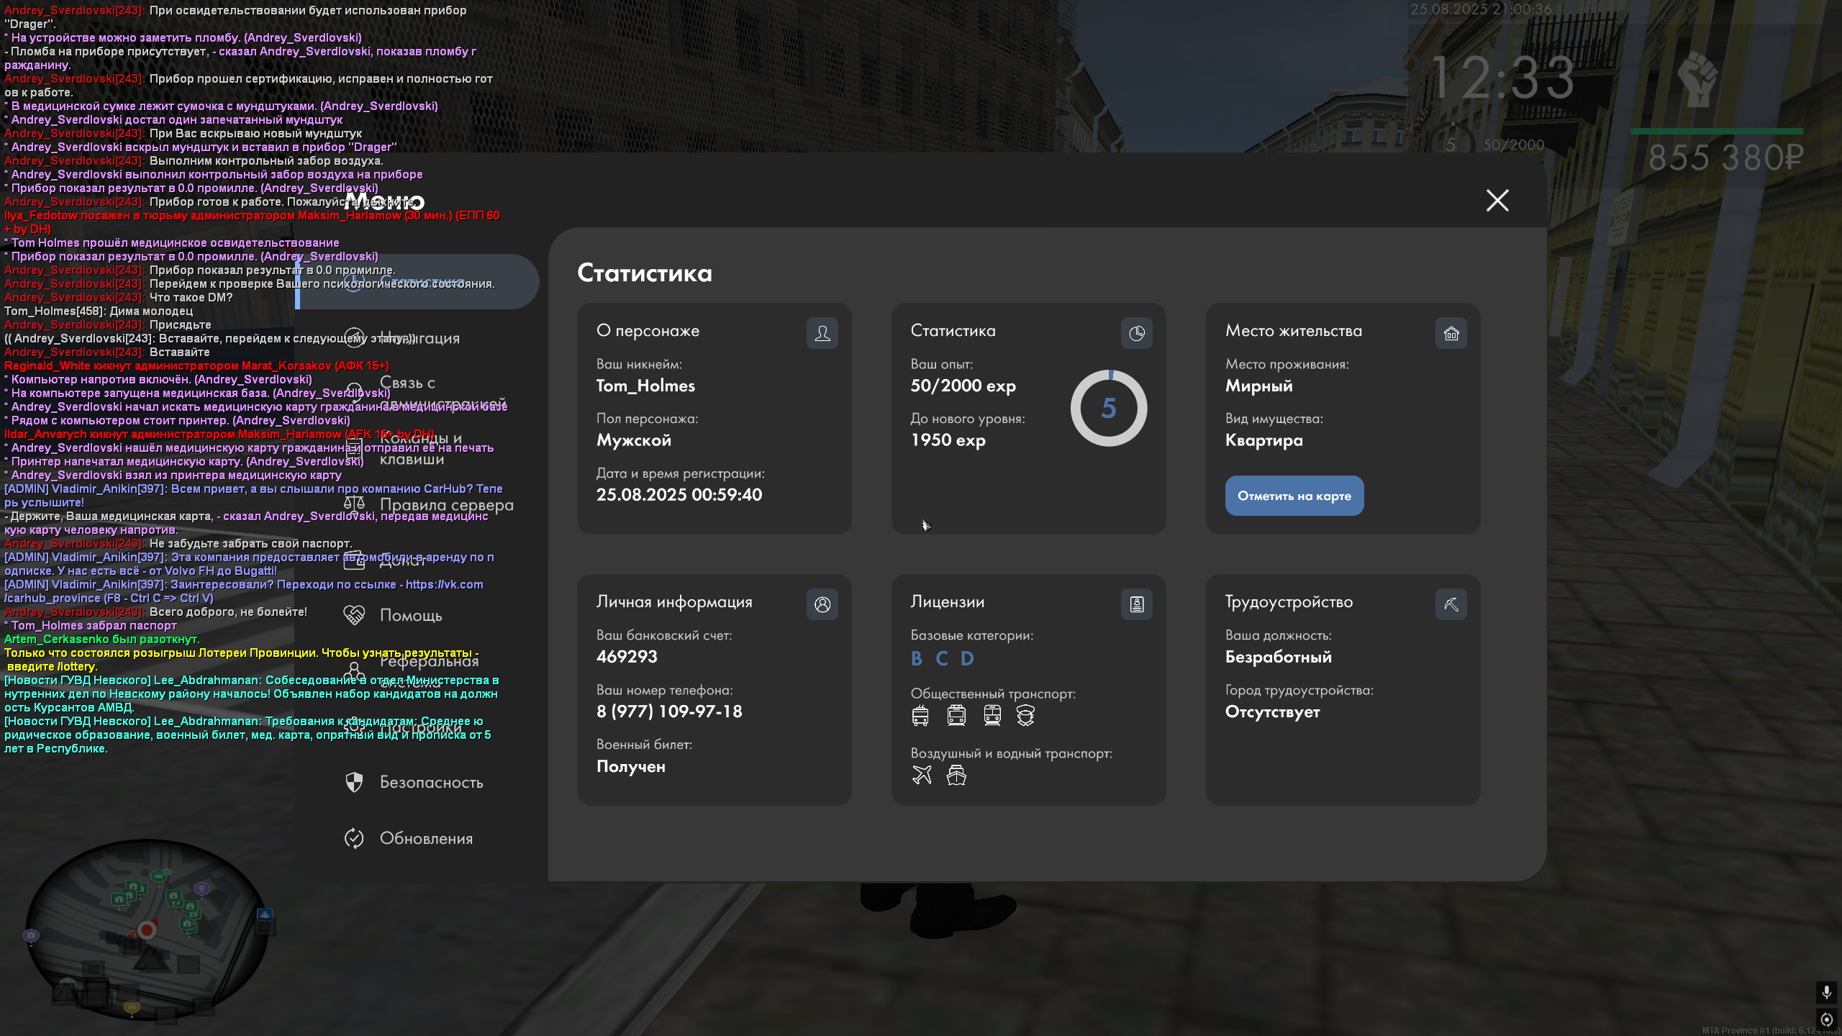This screenshot has height=1036, width=1842.
Task: Open Правила сервера menu item
Action: (445, 504)
